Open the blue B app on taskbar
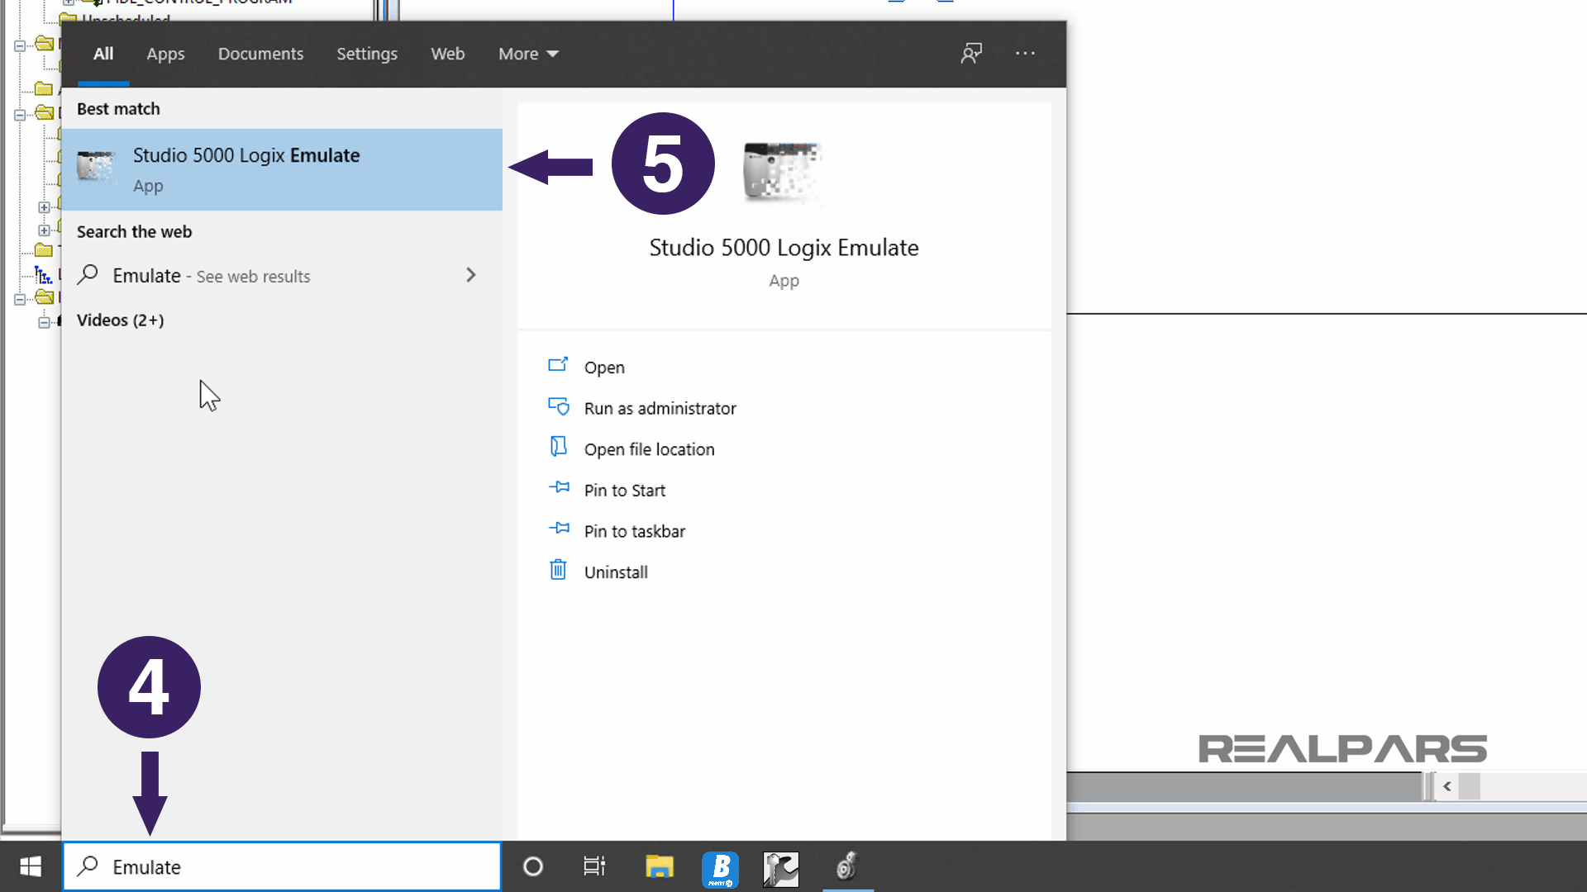The width and height of the screenshot is (1587, 892). [720, 869]
